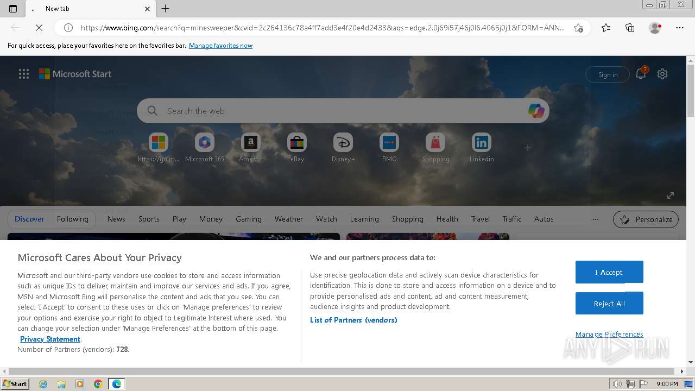Switch to the Traffic tab
This screenshot has width=695, height=391.
512,219
